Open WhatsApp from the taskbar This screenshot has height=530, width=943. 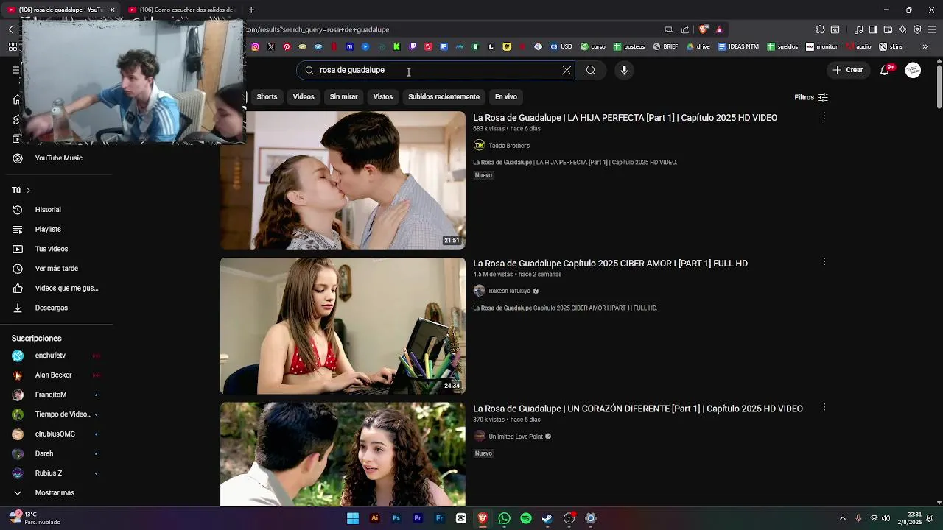[x=504, y=518]
